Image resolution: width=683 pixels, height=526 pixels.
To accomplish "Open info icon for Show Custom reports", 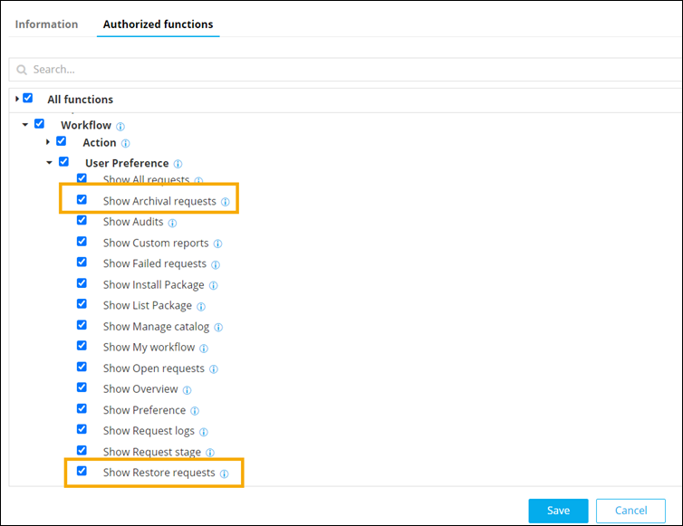I will coord(217,244).
